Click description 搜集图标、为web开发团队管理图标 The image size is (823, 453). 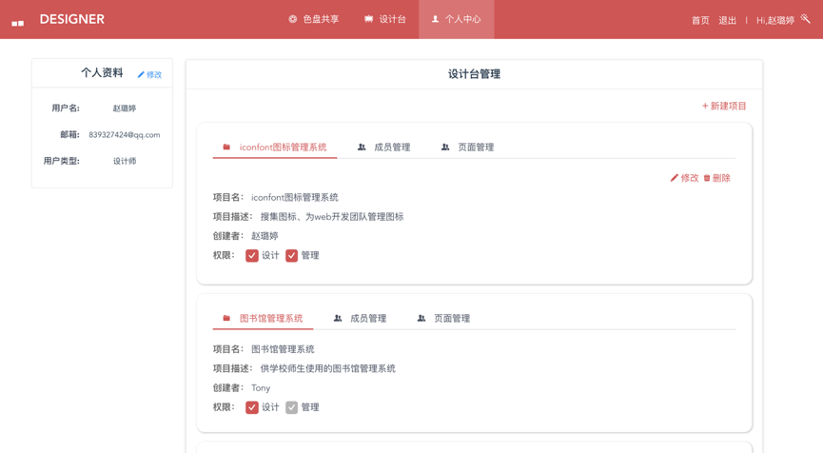click(332, 217)
